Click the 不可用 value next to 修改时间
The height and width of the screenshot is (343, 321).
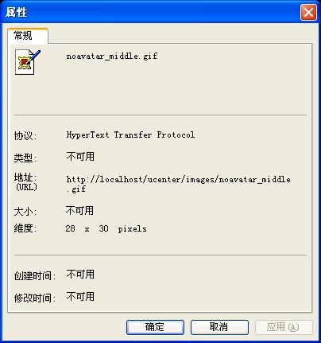(80, 296)
